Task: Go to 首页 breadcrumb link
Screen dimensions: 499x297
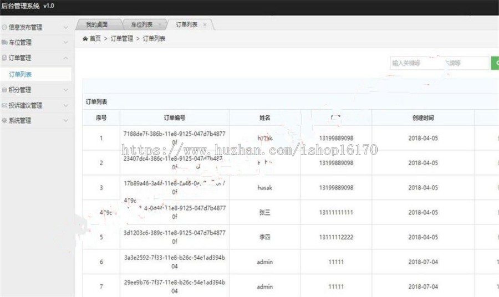Action: coord(95,39)
